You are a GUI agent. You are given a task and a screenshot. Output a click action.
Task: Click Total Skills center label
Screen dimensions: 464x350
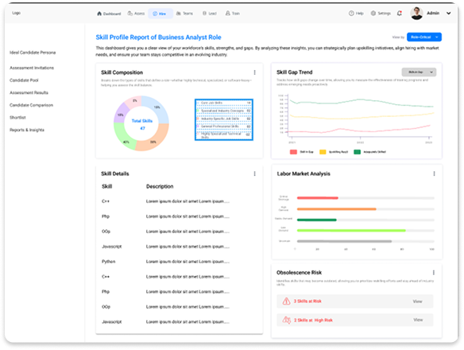[x=142, y=121]
